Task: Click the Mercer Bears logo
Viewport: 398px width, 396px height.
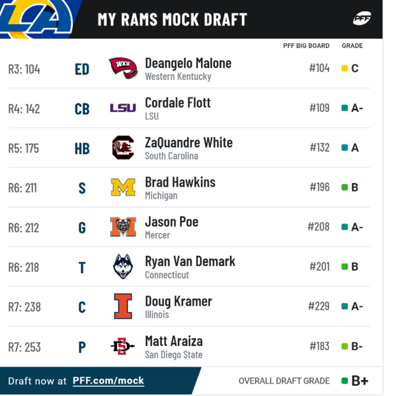Action: pyautogui.click(x=123, y=227)
